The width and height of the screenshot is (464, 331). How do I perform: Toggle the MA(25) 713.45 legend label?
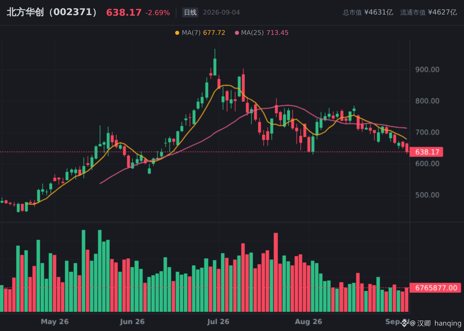pos(265,33)
